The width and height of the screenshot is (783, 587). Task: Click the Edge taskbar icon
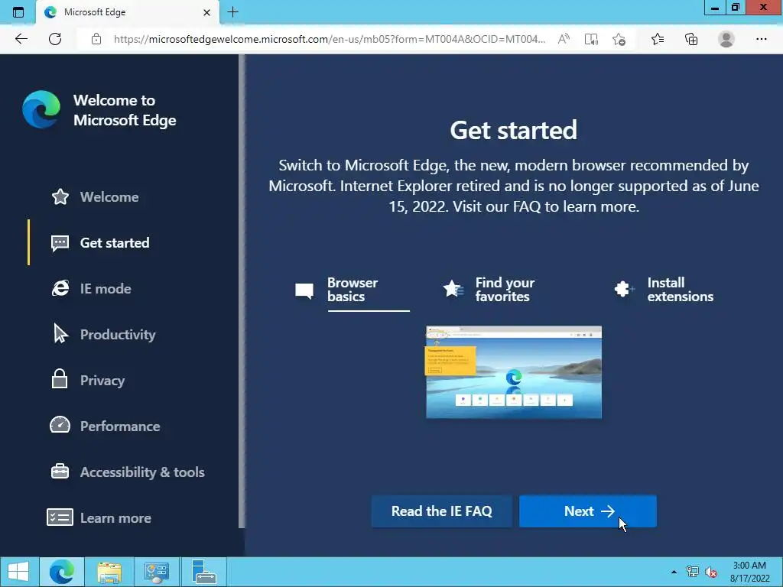(61, 572)
